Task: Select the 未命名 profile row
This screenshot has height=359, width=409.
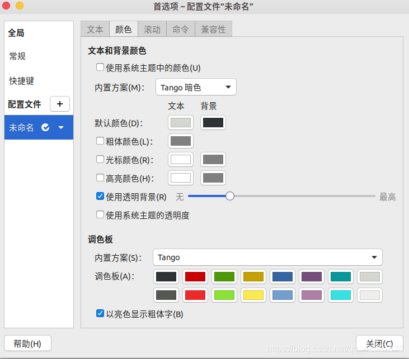Action: tap(39, 127)
